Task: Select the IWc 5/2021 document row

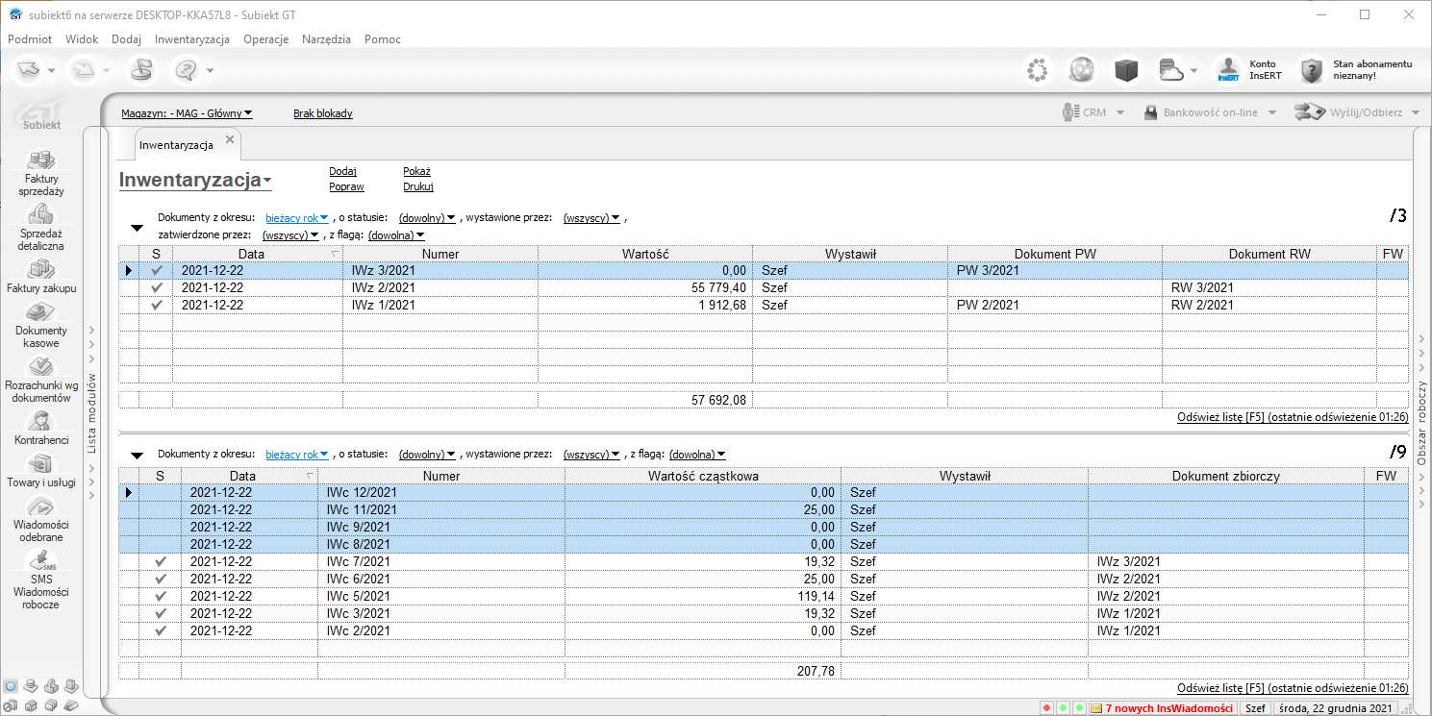Action: [358, 596]
